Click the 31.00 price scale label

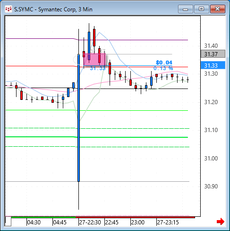[x=211, y=158]
